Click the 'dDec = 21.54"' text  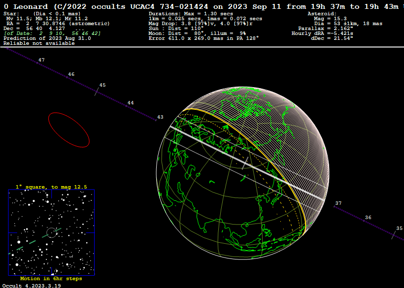(332, 38)
